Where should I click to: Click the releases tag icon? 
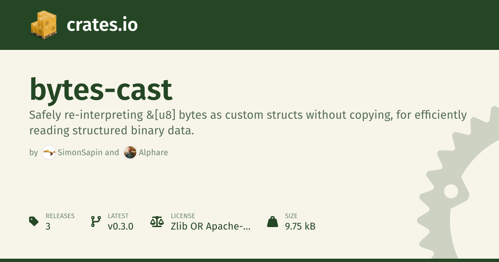pyautogui.click(x=34, y=221)
